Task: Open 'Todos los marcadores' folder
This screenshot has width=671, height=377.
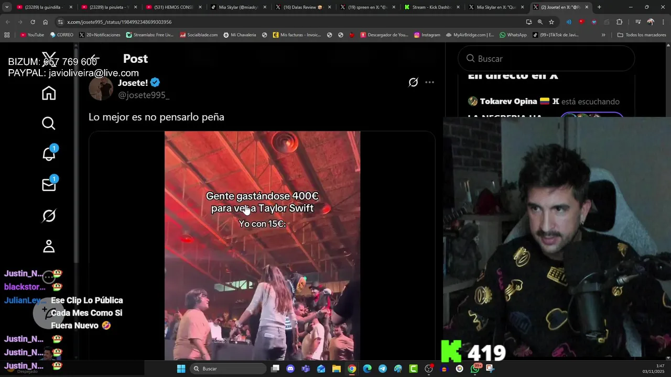Action: click(642, 35)
